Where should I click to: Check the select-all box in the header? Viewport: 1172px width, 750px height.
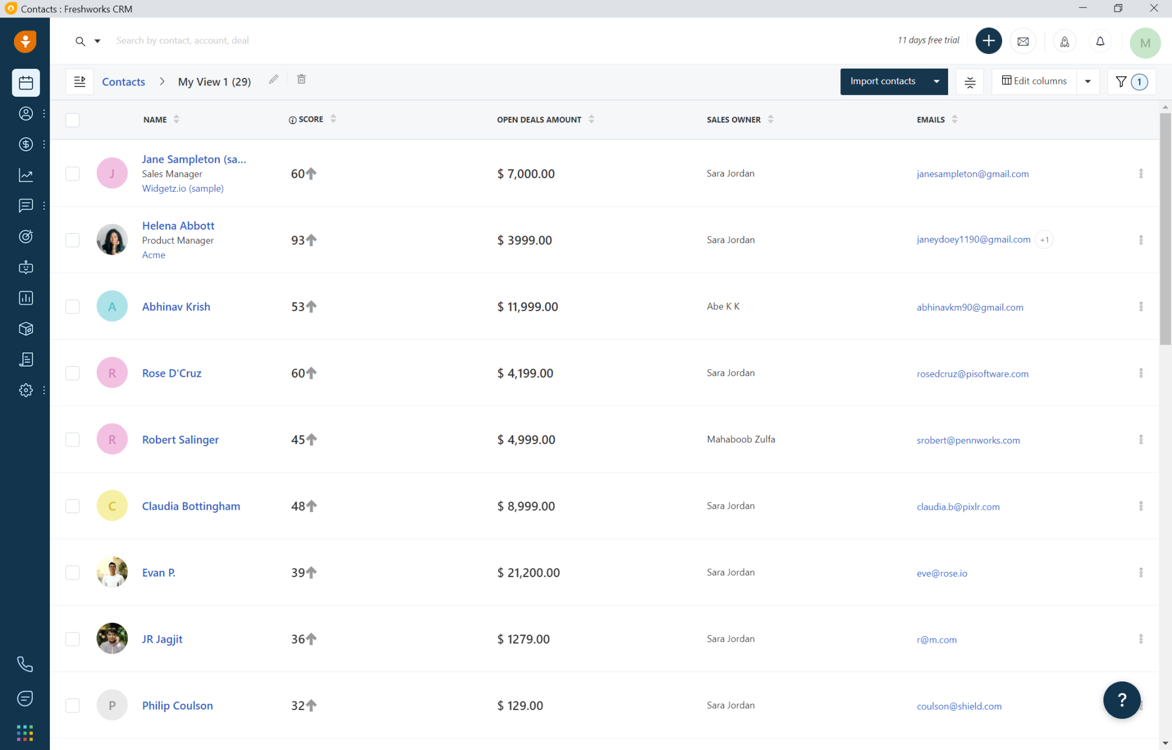pos(72,120)
